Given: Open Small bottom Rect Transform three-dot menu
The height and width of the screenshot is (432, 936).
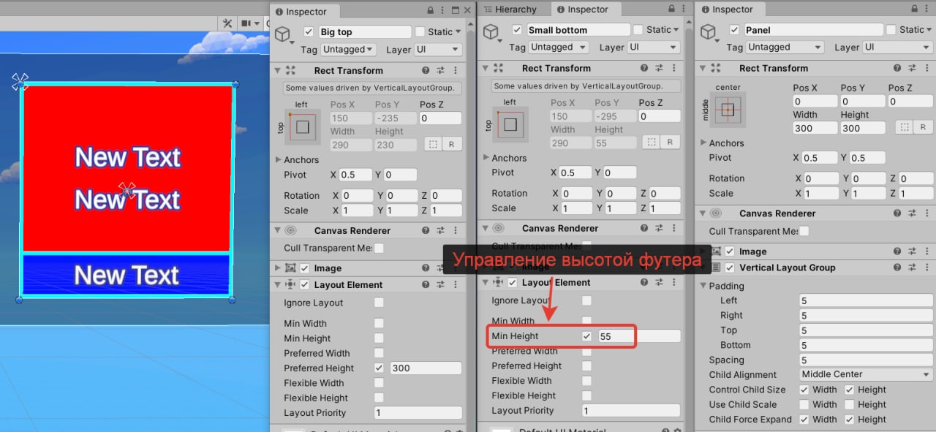Looking at the screenshot, I should point(673,68).
